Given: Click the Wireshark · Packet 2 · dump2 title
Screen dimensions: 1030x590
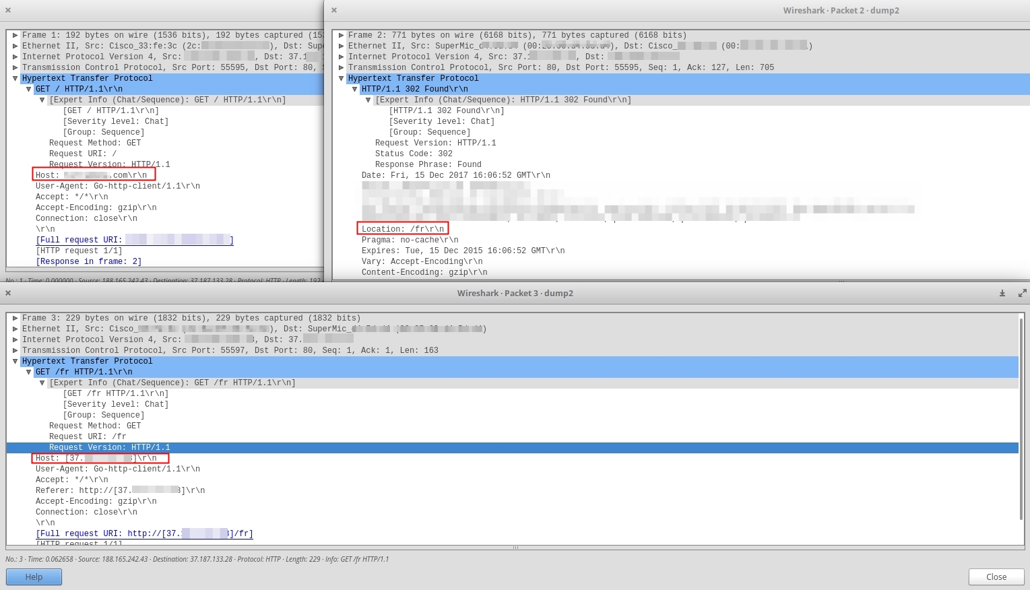Looking at the screenshot, I should tap(841, 10).
